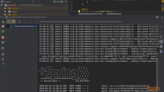Screen dimensions: 164x92
Task: Click scroll from source target icon
Action: [54, 2]
